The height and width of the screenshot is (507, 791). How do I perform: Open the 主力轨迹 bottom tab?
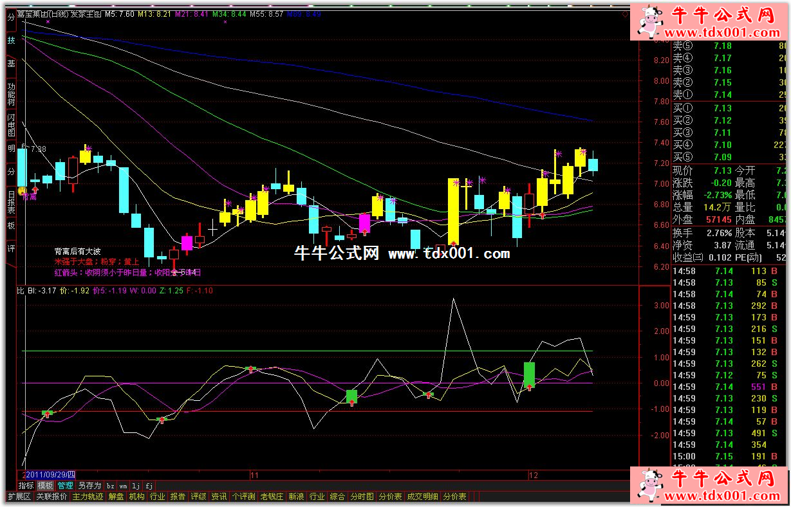pos(88,497)
